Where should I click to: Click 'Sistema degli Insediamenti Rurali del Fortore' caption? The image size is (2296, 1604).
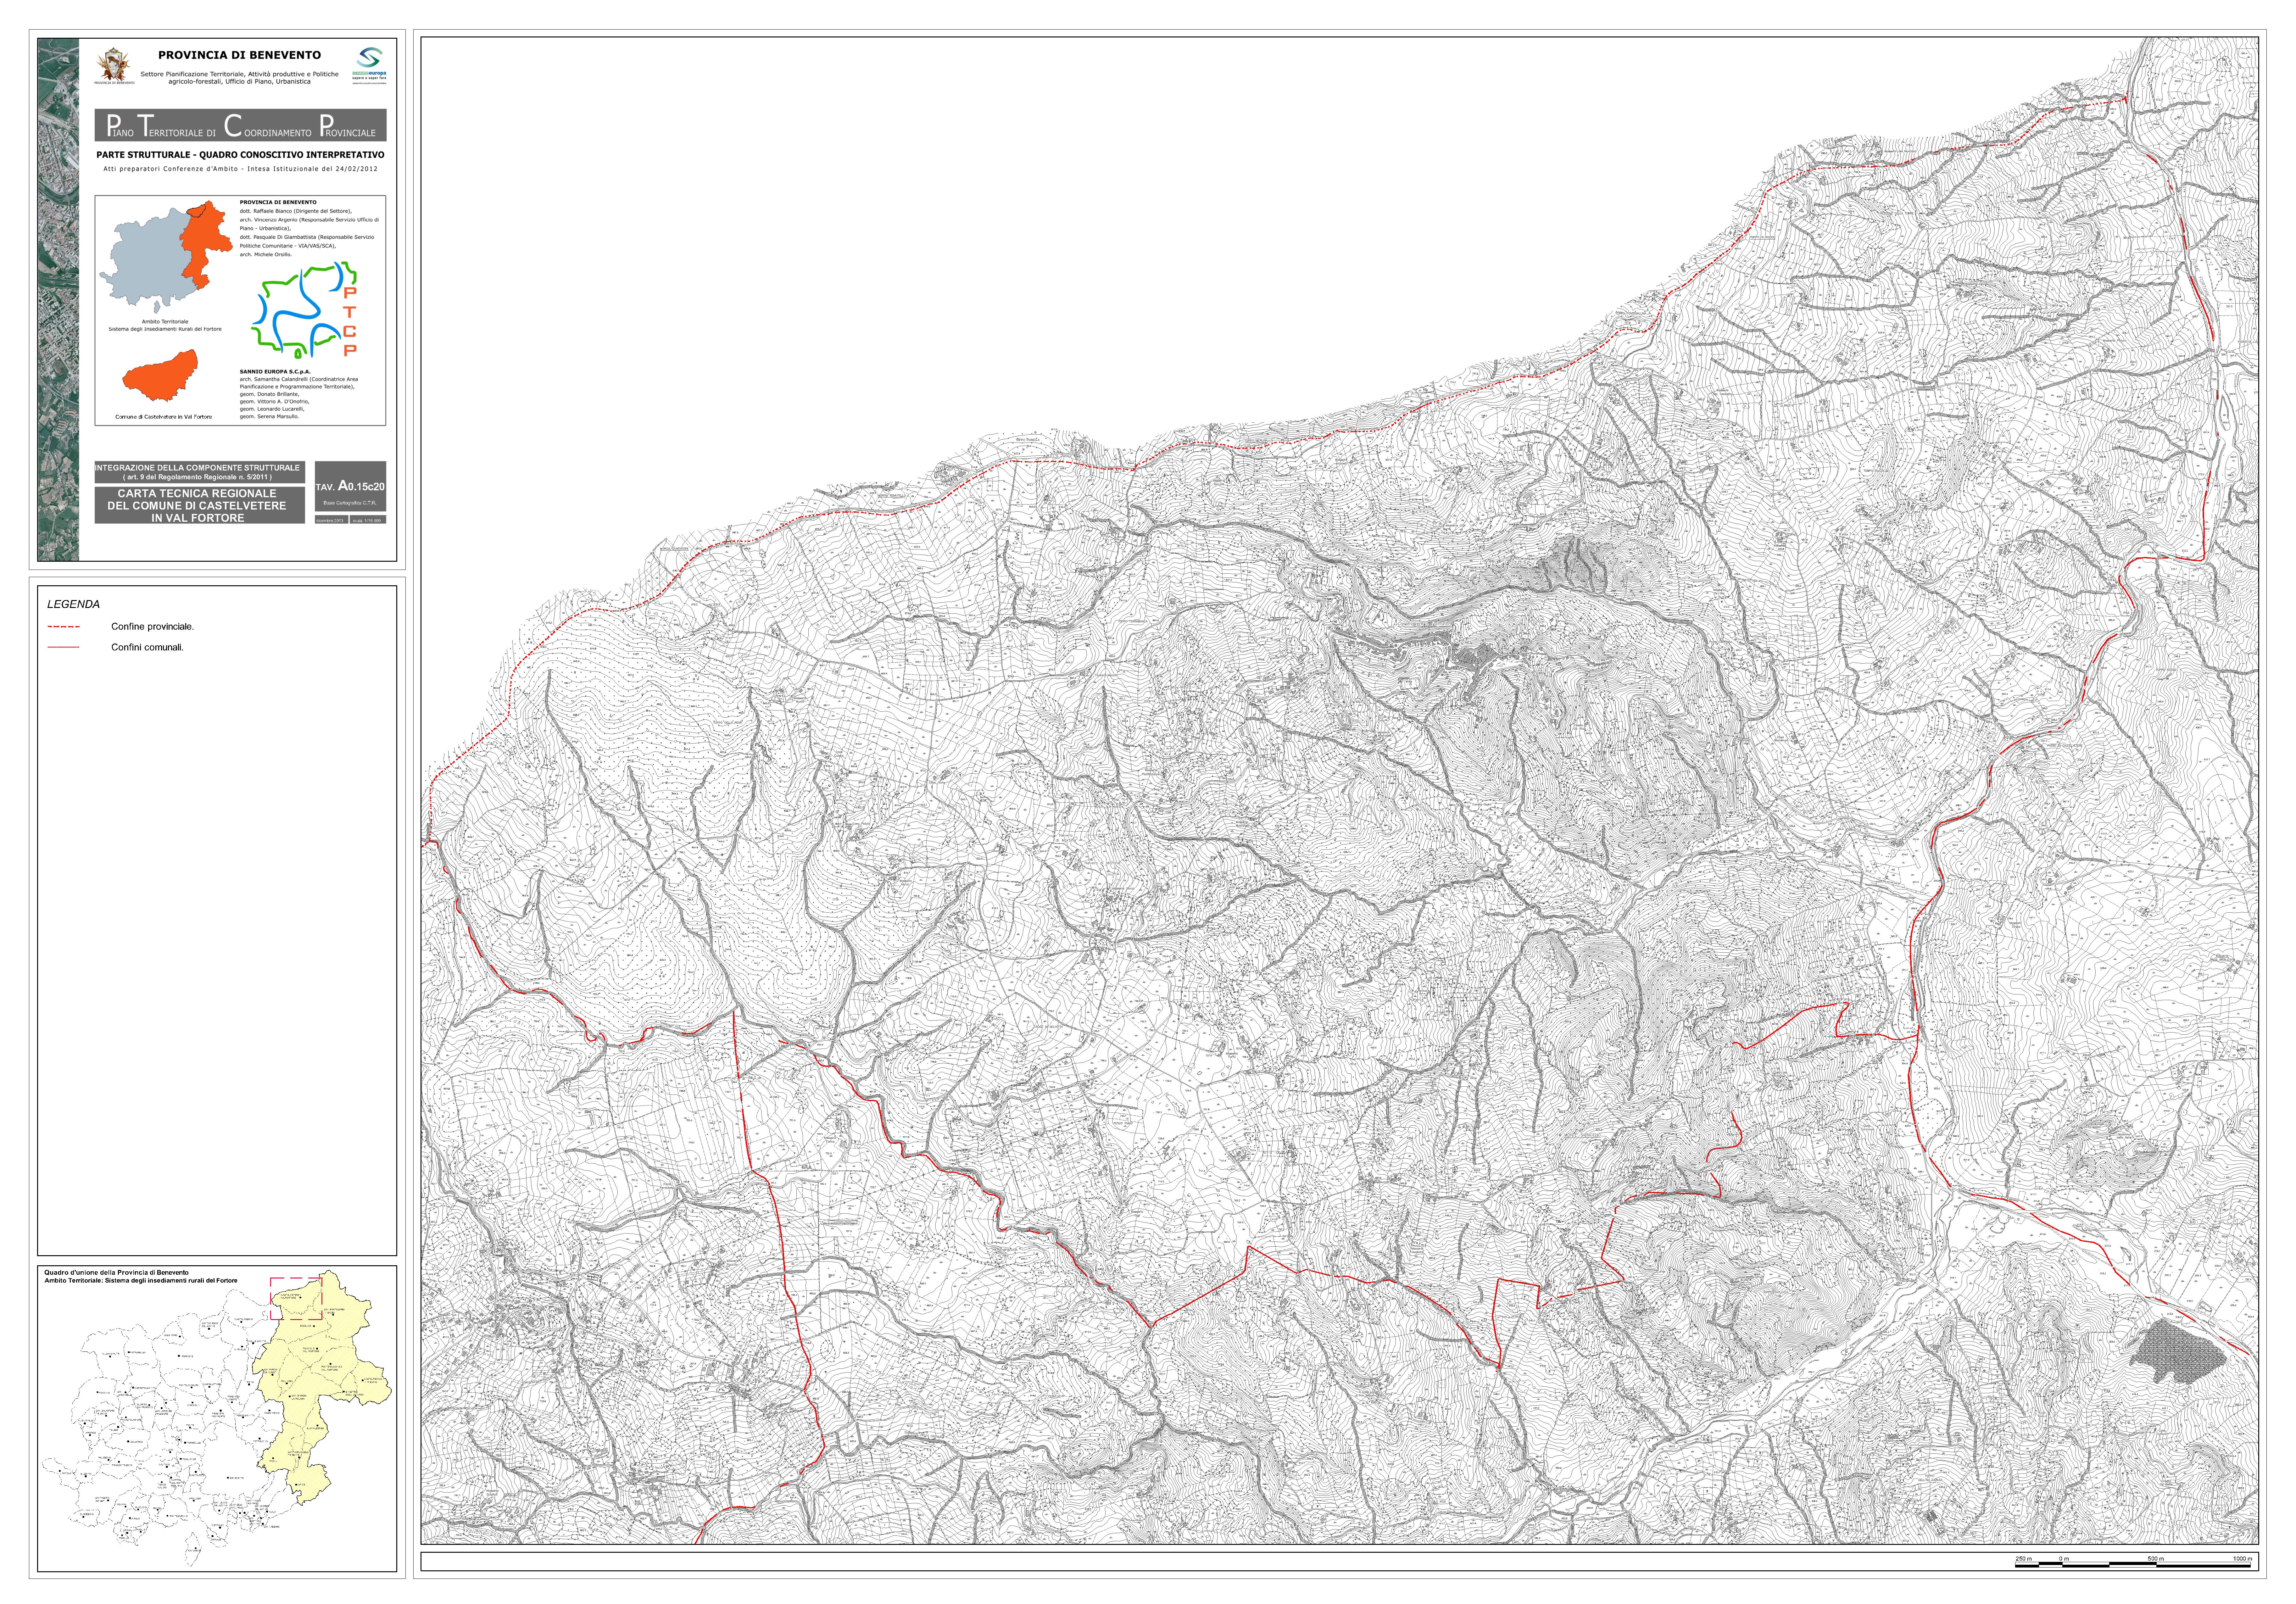click(165, 329)
